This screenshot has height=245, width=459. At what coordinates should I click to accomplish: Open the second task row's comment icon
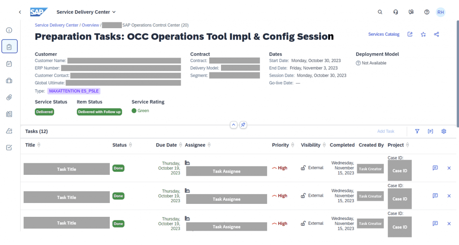pyautogui.click(x=435, y=196)
